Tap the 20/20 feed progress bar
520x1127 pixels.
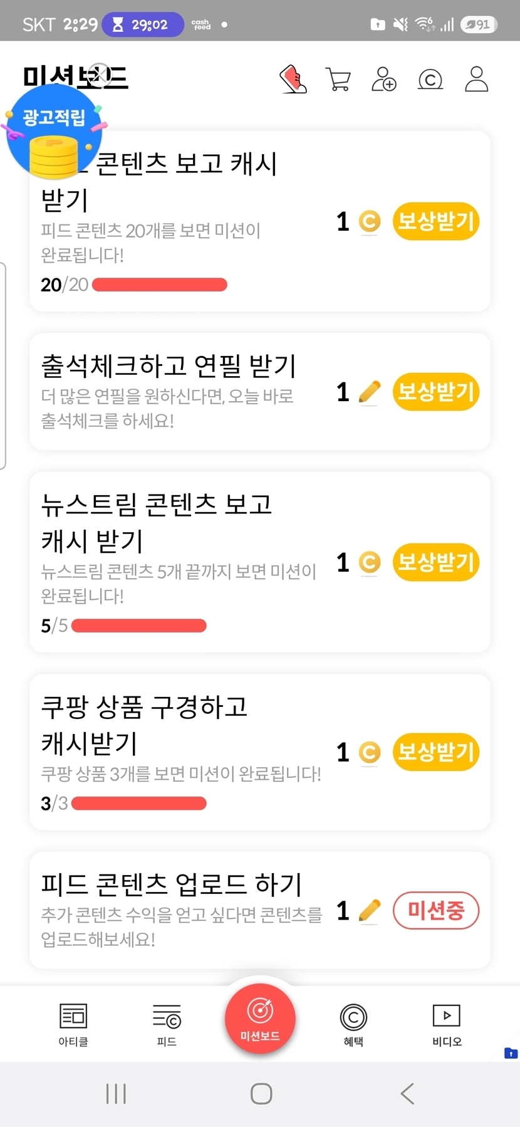(x=159, y=285)
